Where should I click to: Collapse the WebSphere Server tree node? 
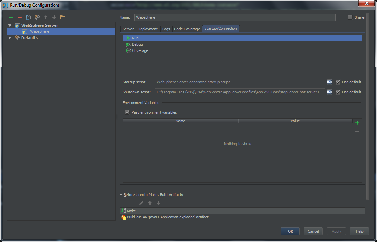[x=10, y=25]
